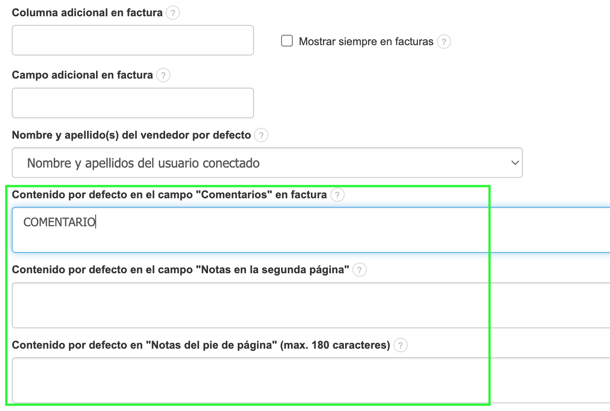Viewport: 610px width, 411px height.
Task: Click into the Campo adicional en factura field
Action: [x=133, y=103]
